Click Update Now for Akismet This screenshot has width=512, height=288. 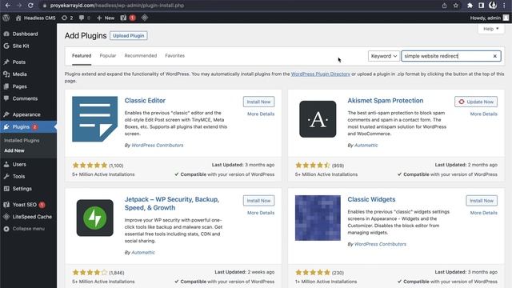click(x=476, y=102)
